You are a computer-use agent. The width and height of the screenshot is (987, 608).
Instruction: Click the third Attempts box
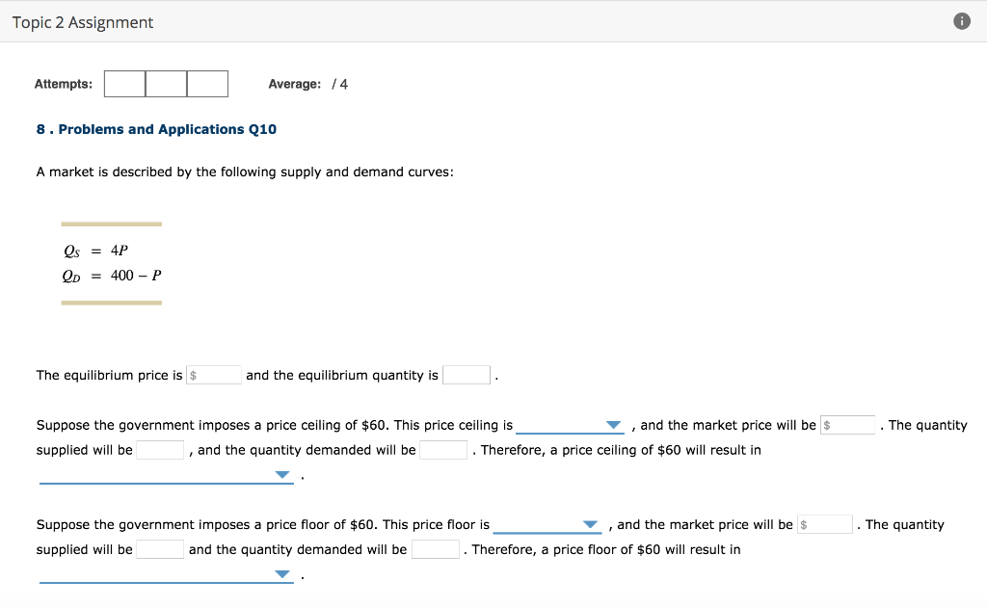click(208, 84)
